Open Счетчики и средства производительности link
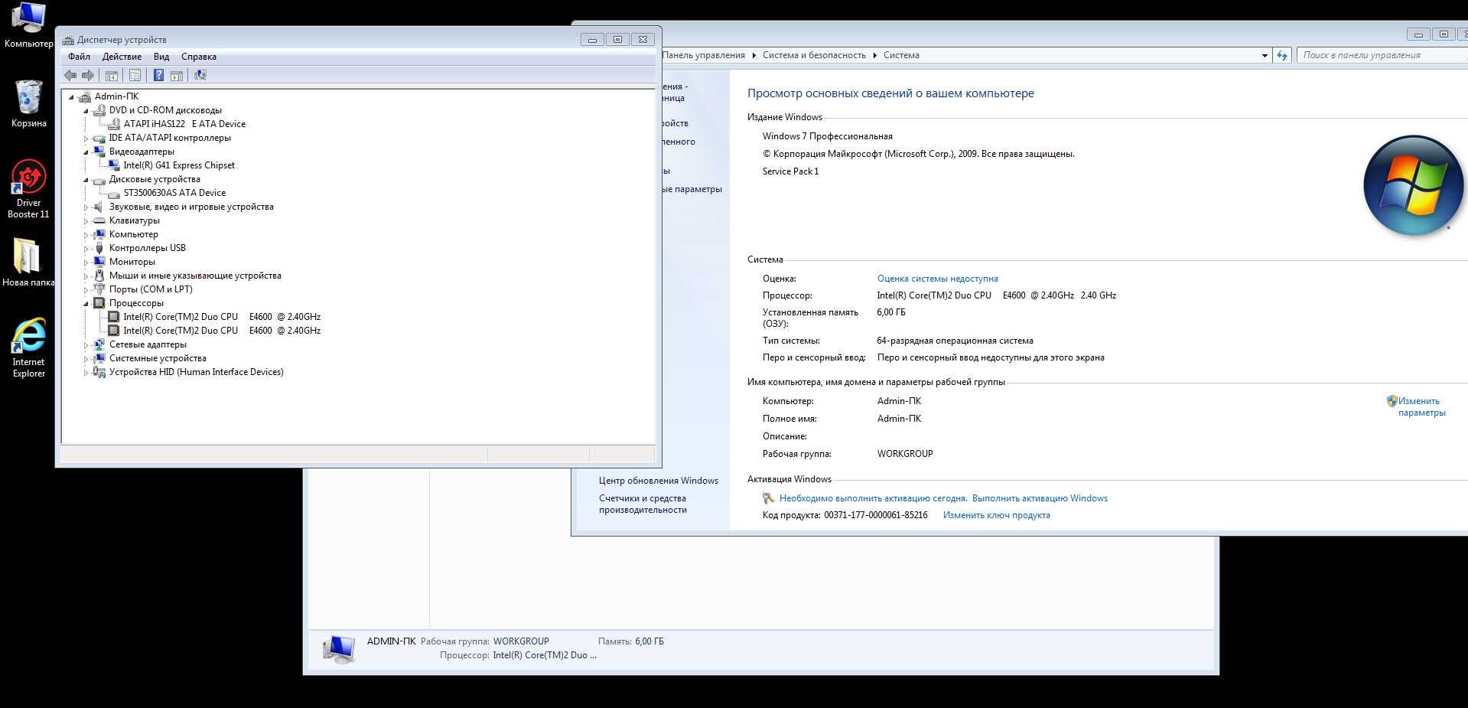 pos(643,504)
